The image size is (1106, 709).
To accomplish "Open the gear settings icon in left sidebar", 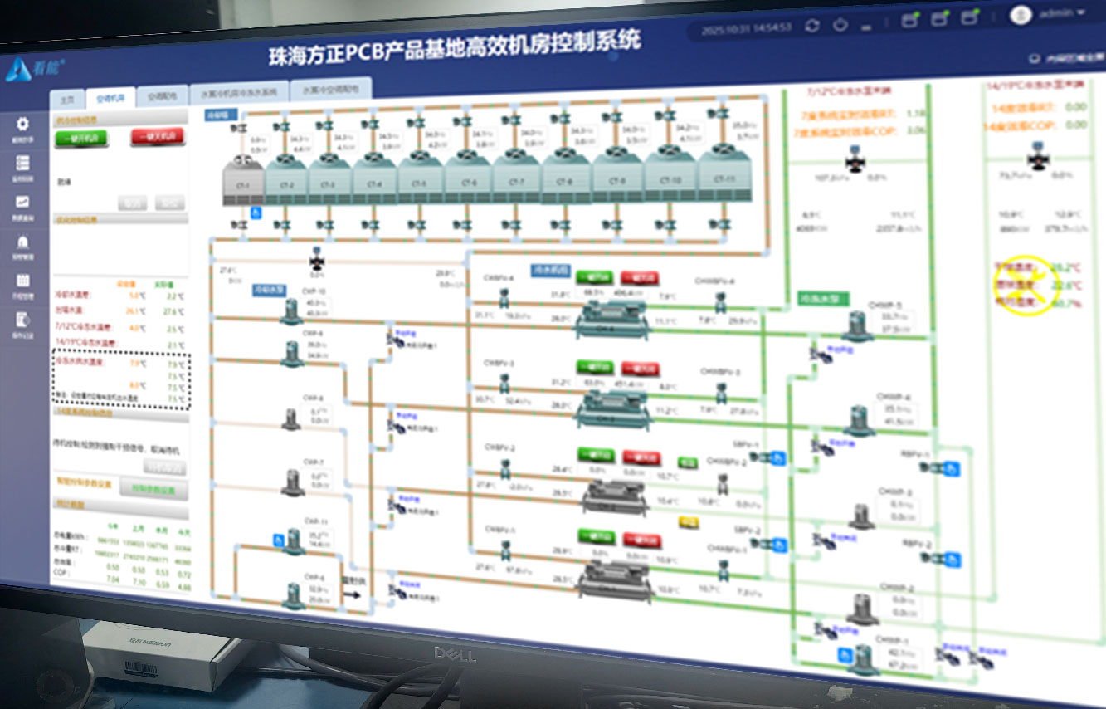I will [22, 125].
